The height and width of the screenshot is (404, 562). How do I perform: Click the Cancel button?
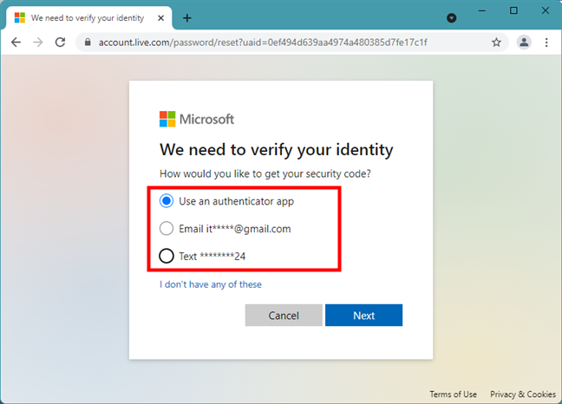click(x=284, y=316)
